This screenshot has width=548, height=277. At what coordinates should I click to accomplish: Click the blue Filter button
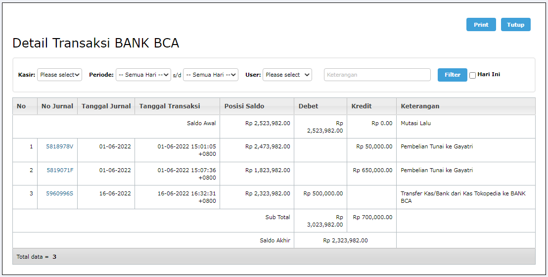452,75
